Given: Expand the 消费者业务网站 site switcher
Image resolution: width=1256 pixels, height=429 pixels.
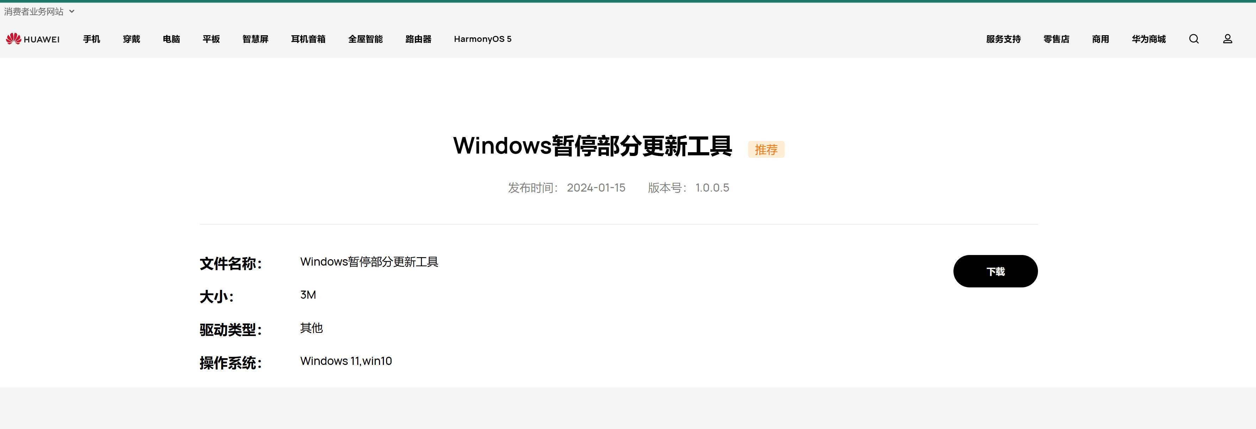Looking at the screenshot, I should pyautogui.click(x=34, y=11).
